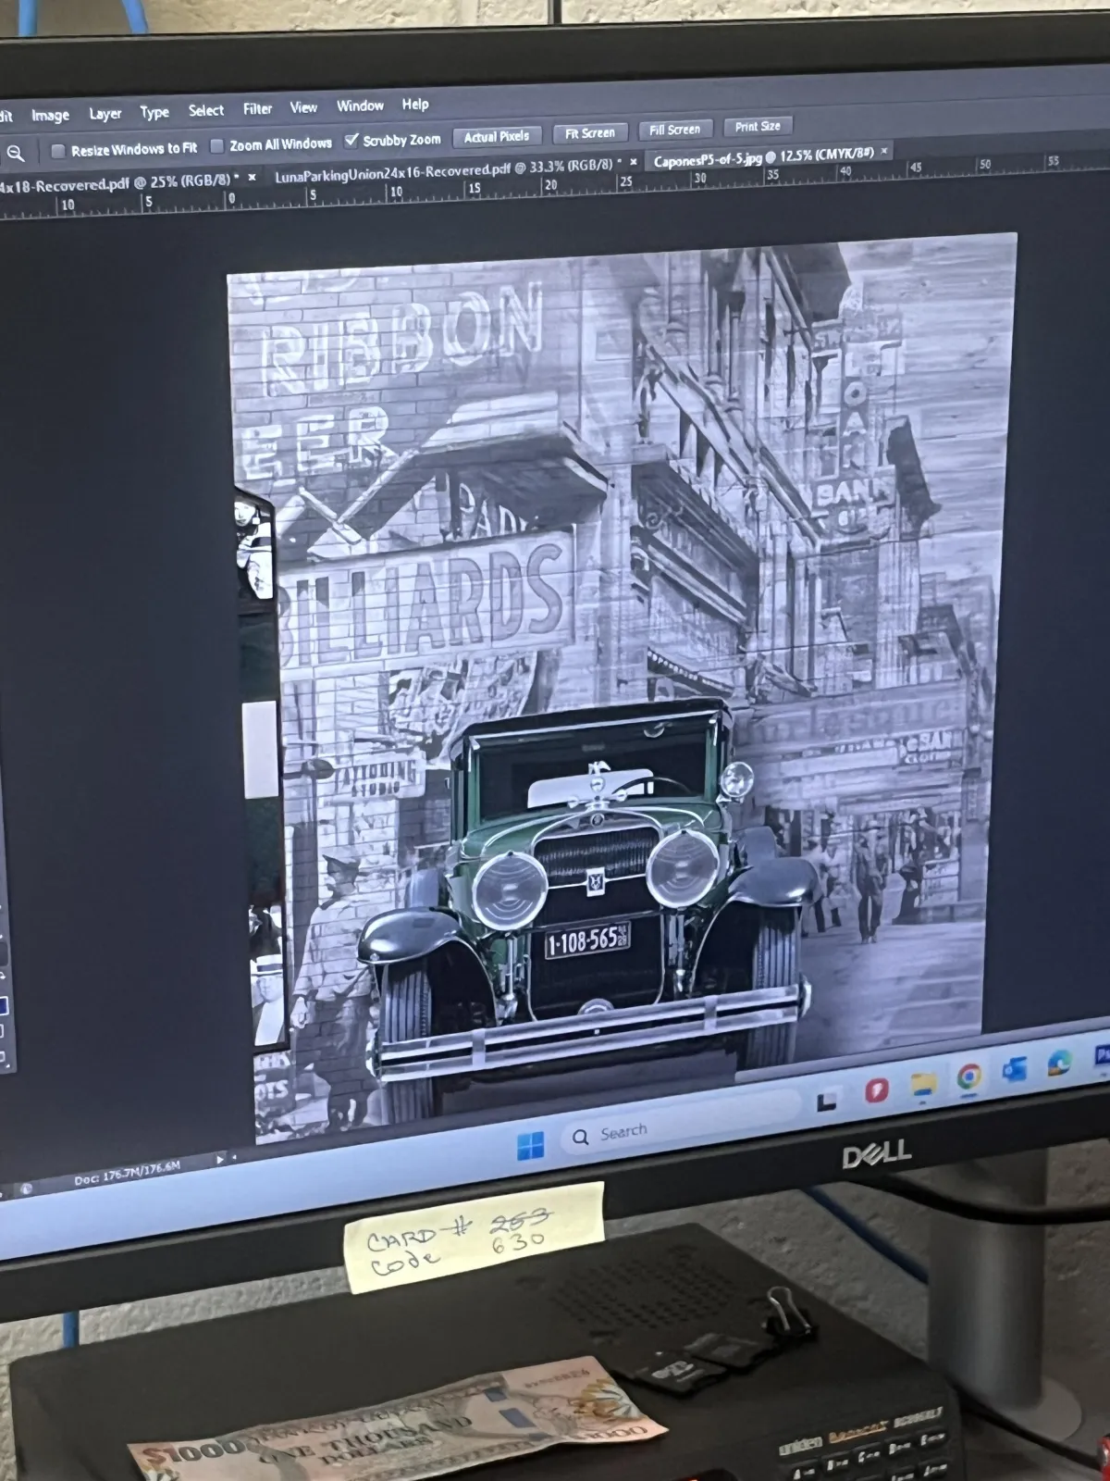
Task: Click the Fill Screen button
Action: tap(675, 130)
